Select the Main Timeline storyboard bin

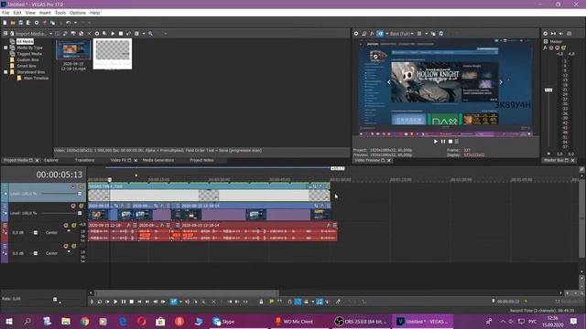click(36, 78)
